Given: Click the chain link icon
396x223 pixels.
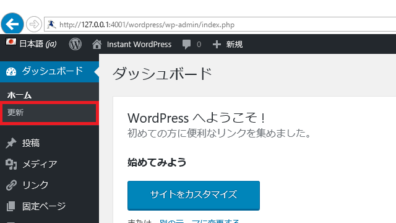Looking at the screenshot, I should tap(11, 185).
